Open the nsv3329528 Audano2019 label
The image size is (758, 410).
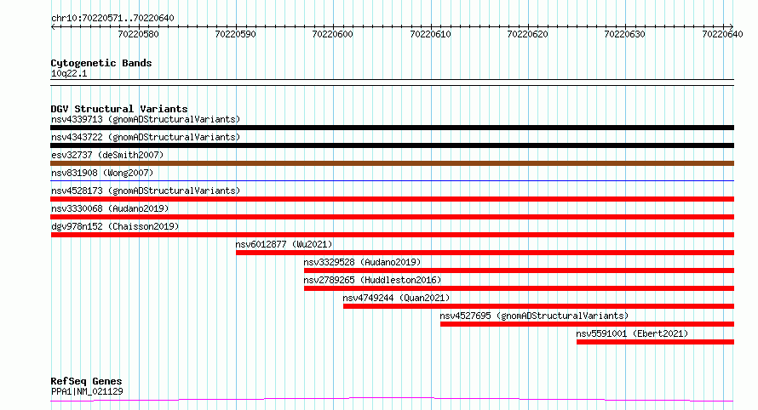[x=362, y=262]
